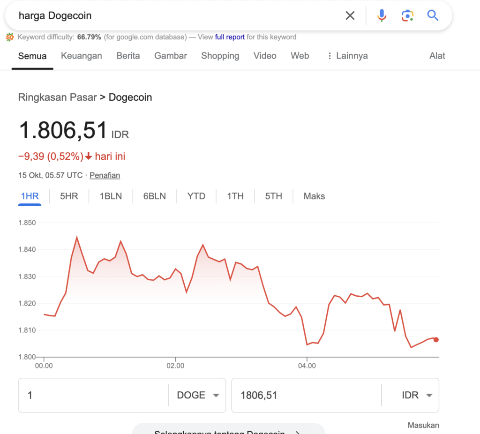Open Google Lens camera search icon
The image size is (480, 434).
pos(407,15)
